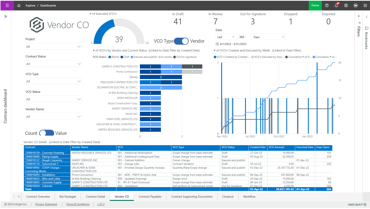Expand the Project dropdown
This screenshot has width=370, height=209.
pos(53,47)
